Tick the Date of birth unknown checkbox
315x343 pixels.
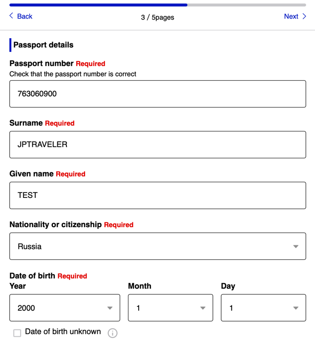pyautogui.click(x=17, y=333)
